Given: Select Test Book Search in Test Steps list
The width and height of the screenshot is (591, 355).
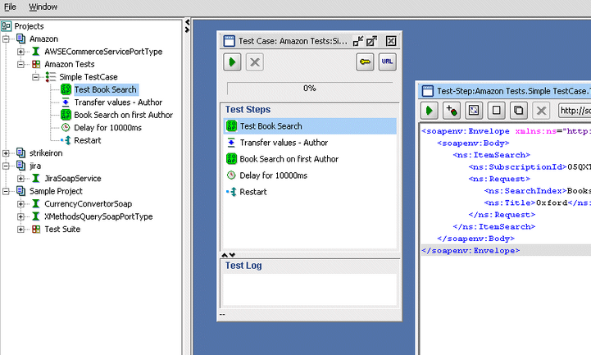Looking at the screenshot, I should pyautogui.click(x=310, y=126).
